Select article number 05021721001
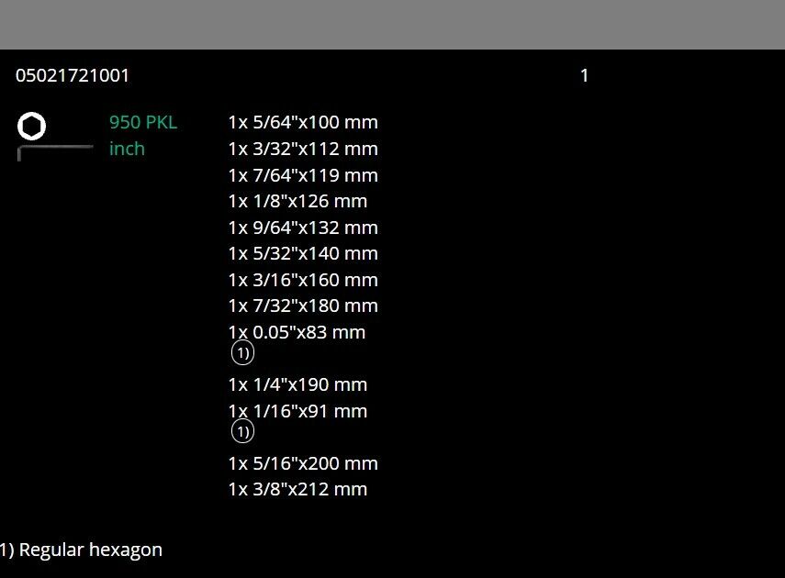 tap(73, 75)
